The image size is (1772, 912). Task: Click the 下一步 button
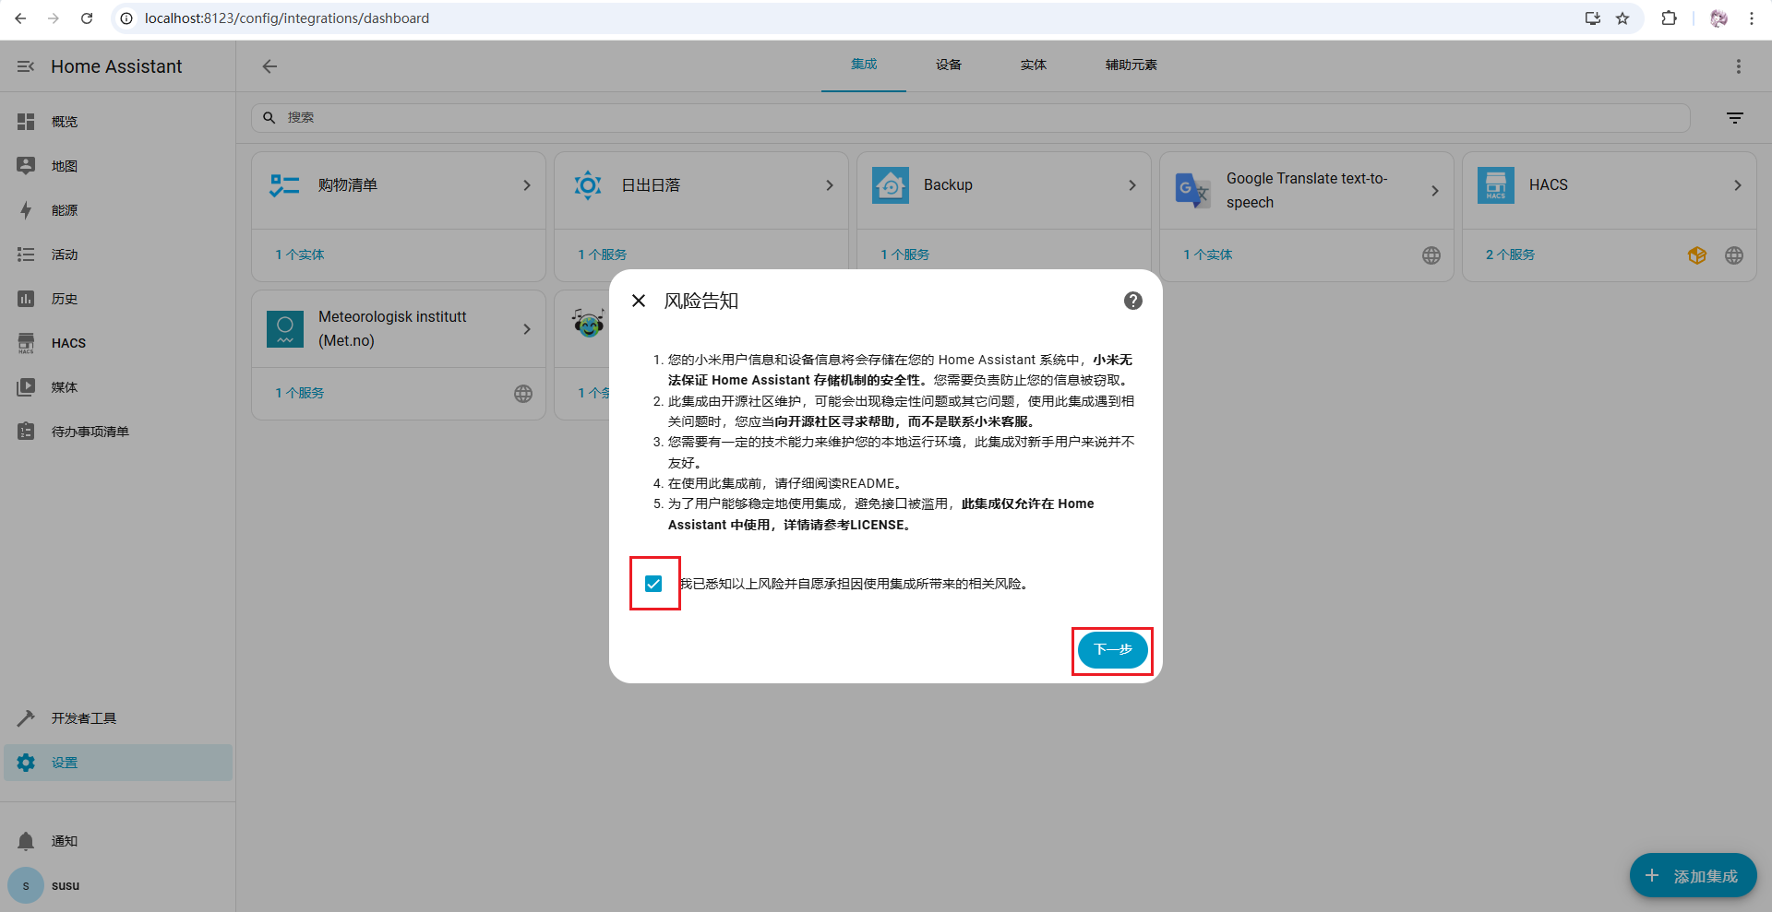1112,650
